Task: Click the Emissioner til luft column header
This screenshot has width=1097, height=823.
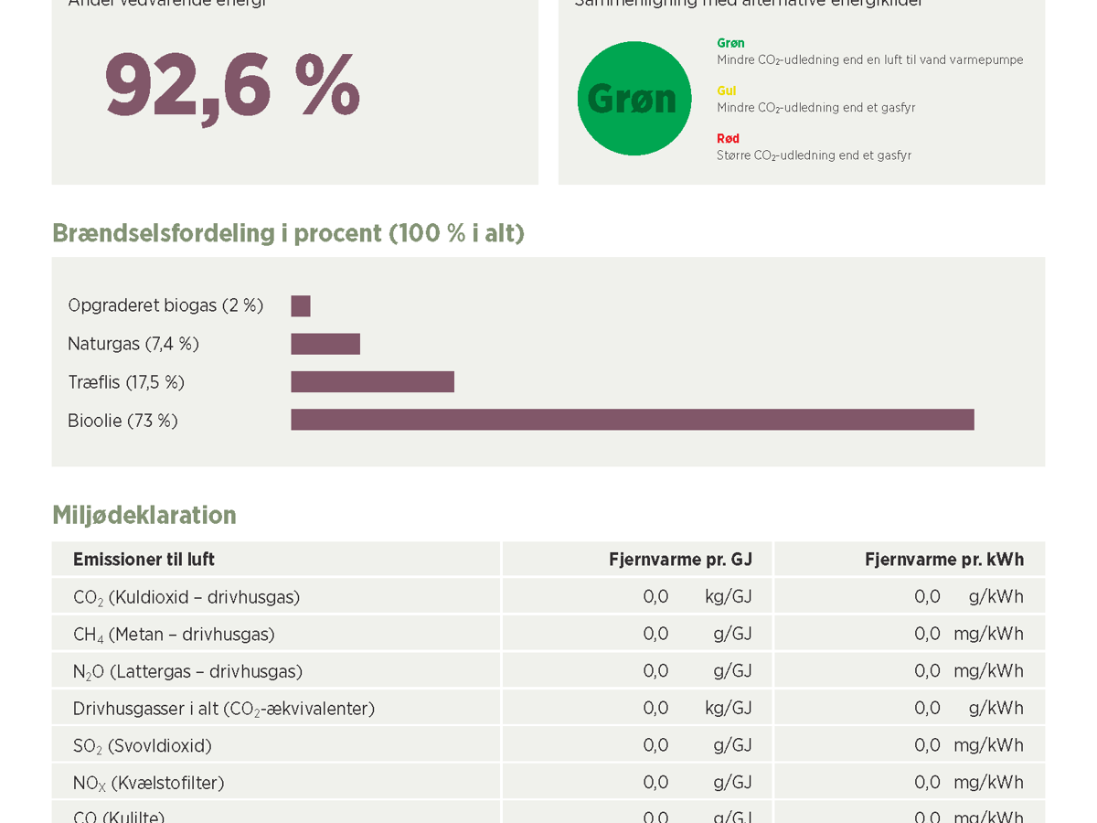Action: coord(144,560)
